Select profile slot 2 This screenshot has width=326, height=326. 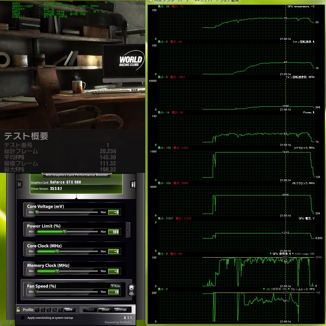click(x=43, y=310)
